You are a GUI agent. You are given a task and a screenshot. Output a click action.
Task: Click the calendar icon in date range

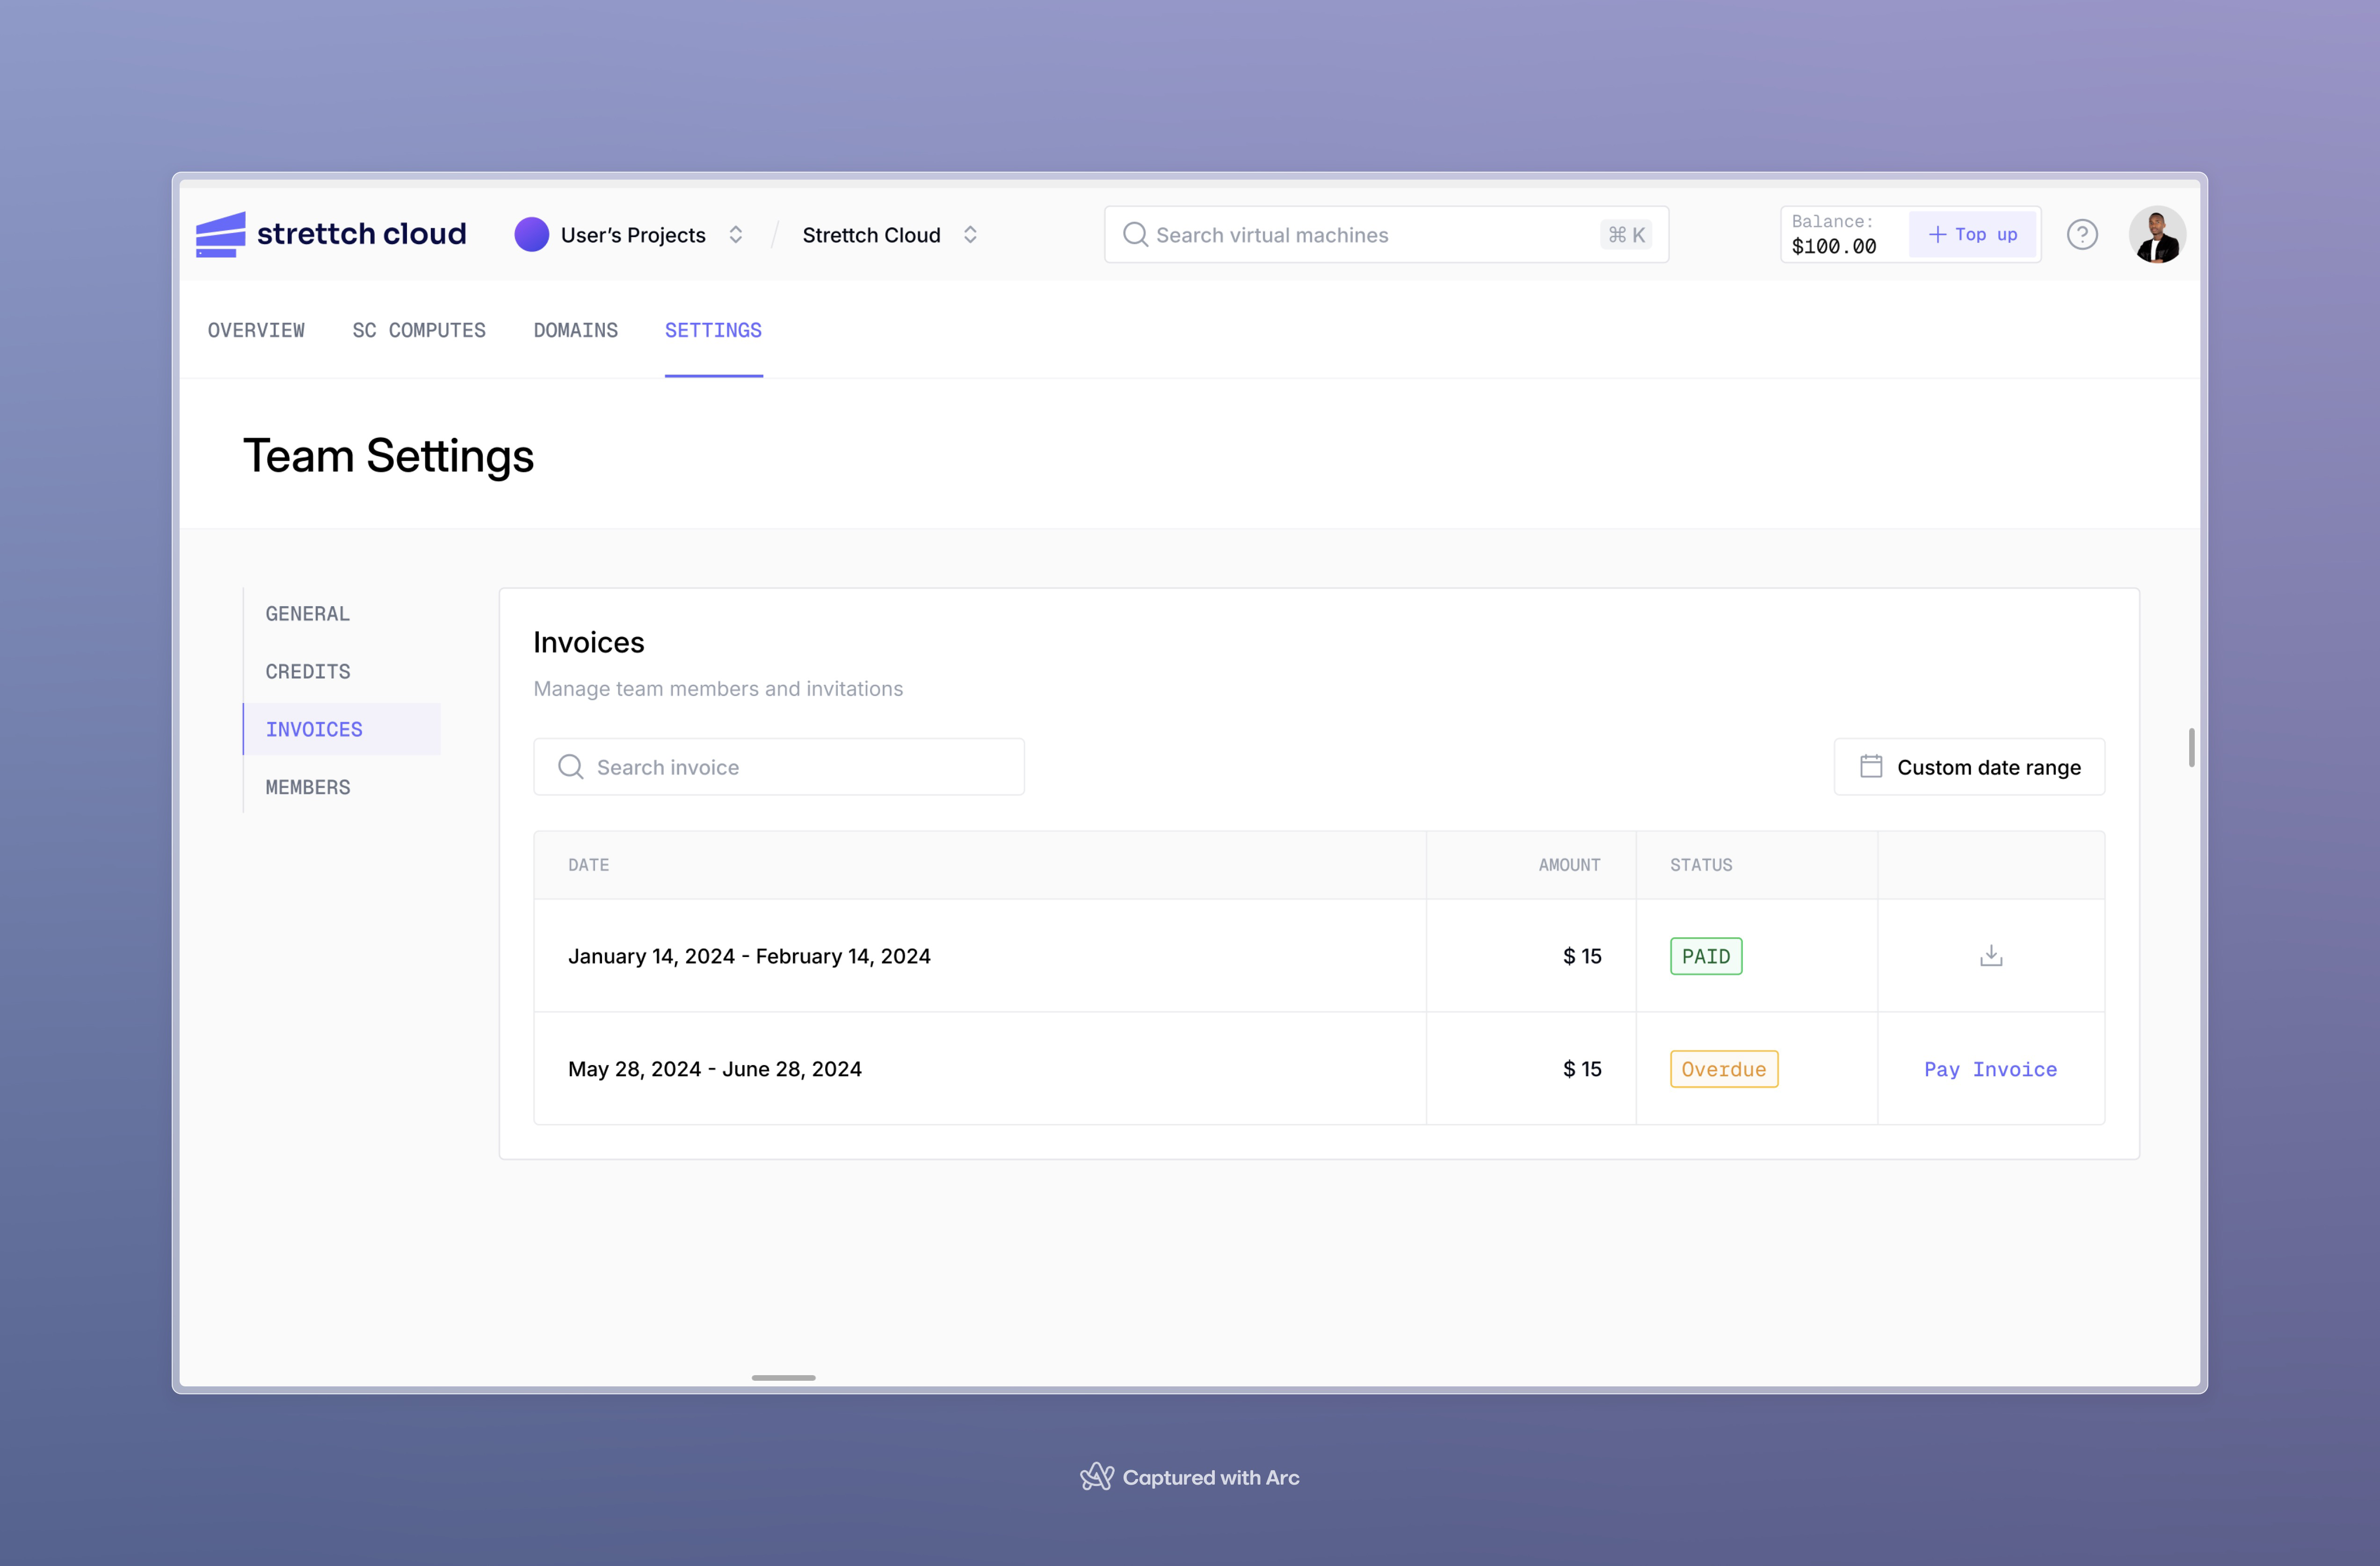(x=1870, y=767)
